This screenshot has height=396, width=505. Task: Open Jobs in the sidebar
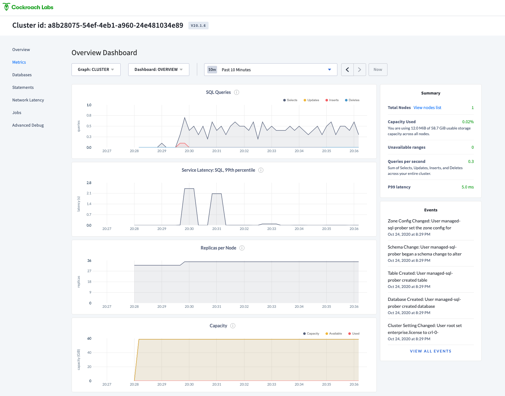[x=17, y=112]
